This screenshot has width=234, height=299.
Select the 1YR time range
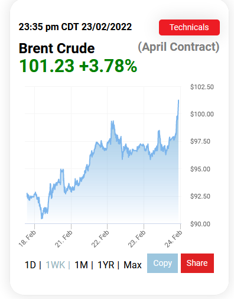coord(106,265)
